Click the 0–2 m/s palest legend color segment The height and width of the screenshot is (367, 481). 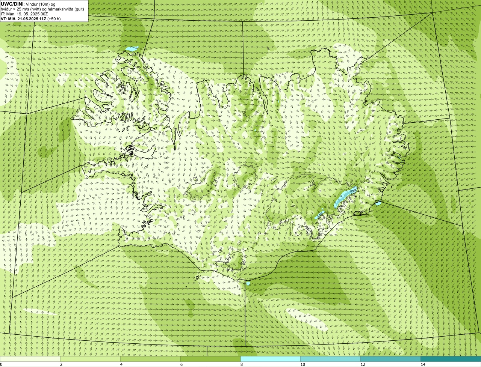[30, 359]
